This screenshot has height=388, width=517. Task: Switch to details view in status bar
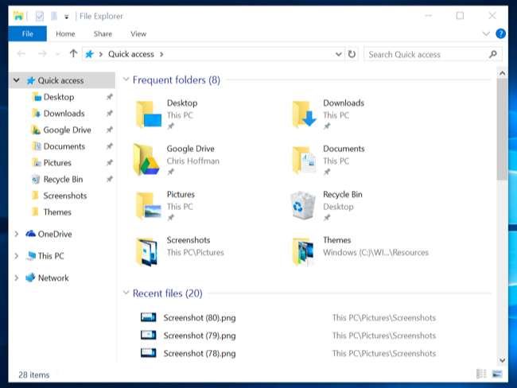tap(481, 374)
